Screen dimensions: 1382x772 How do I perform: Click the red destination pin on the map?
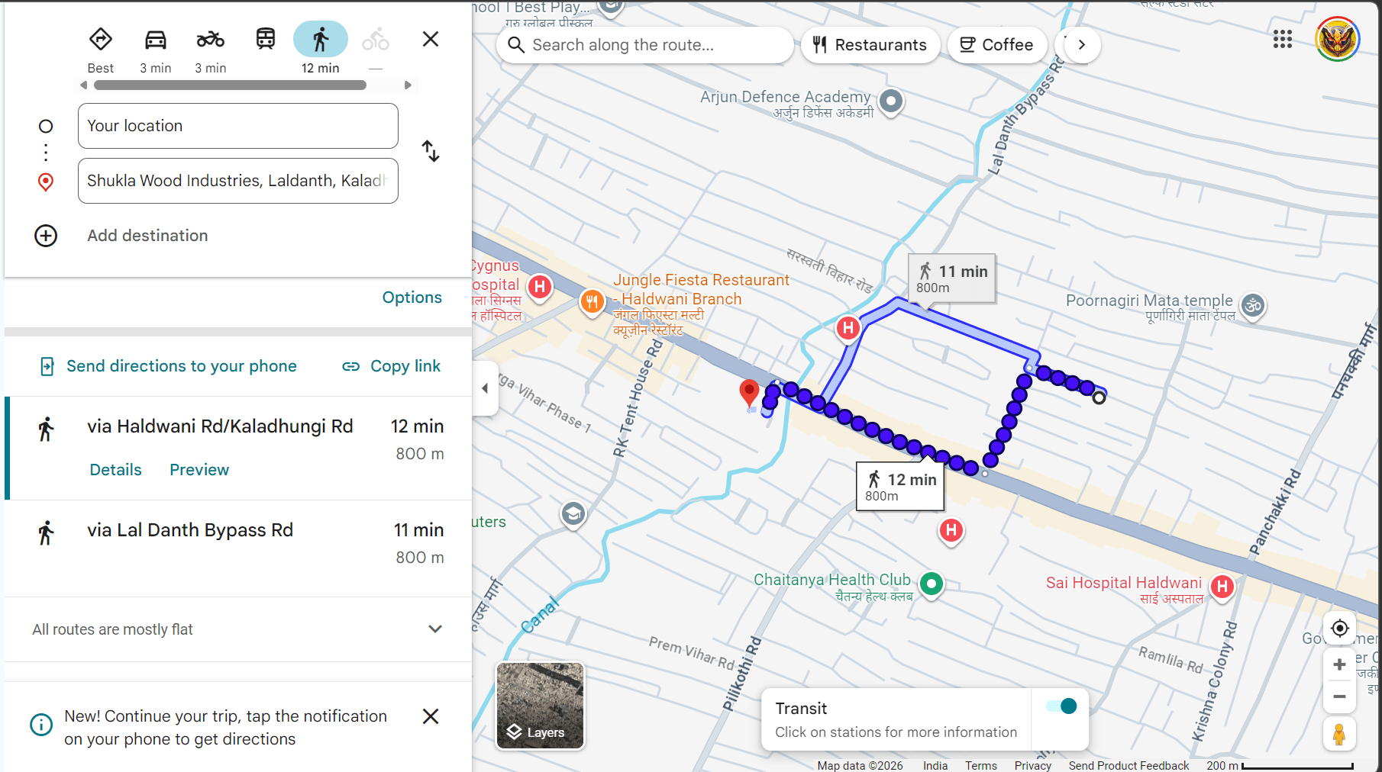coord(750,394)
